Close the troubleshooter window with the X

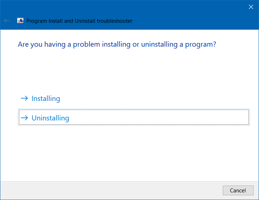251,7
